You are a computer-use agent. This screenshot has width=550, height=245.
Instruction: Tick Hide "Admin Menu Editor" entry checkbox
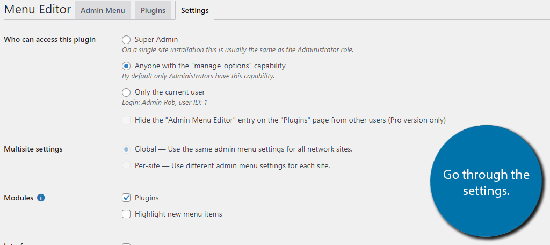click(126, 120)
